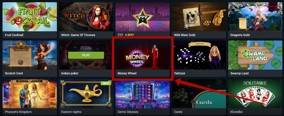Select the Money Wheel title label
284x116 pixels.
(x=127, y=73)
